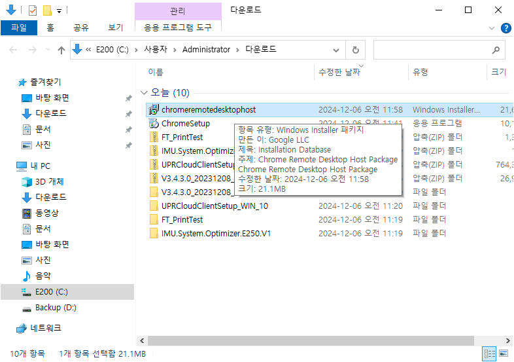This screenshot has width=514, height=362.
Task: Switch to the 보기 ribbon tab
Action: coord(115,27)
